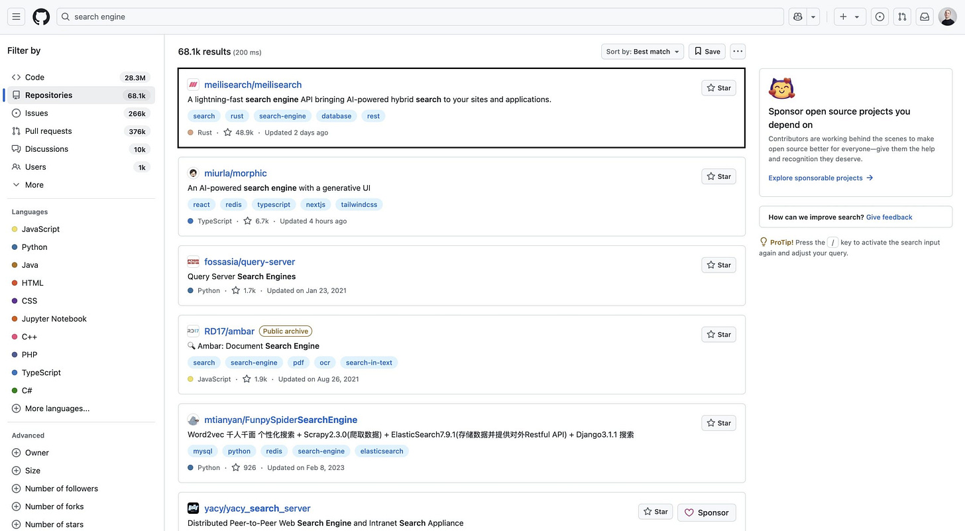This screenshot has height=531, width=965.
Task: Open RD17/ambar repository
Action: [x=229, y=331]
